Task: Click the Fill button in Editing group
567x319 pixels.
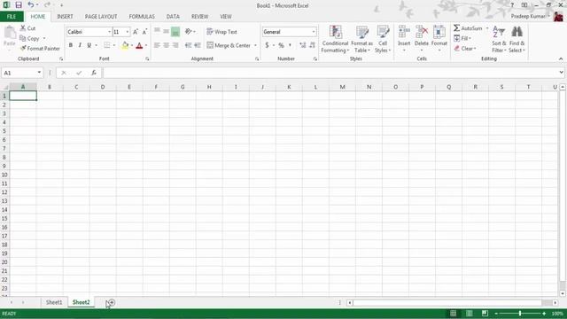Action: tap(462, 38)
